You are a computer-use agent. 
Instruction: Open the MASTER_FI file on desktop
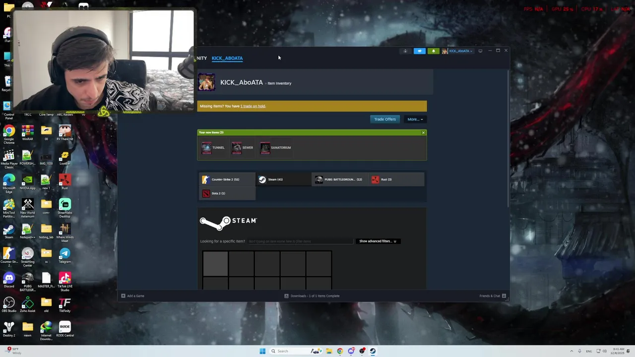tap(46, 280)
